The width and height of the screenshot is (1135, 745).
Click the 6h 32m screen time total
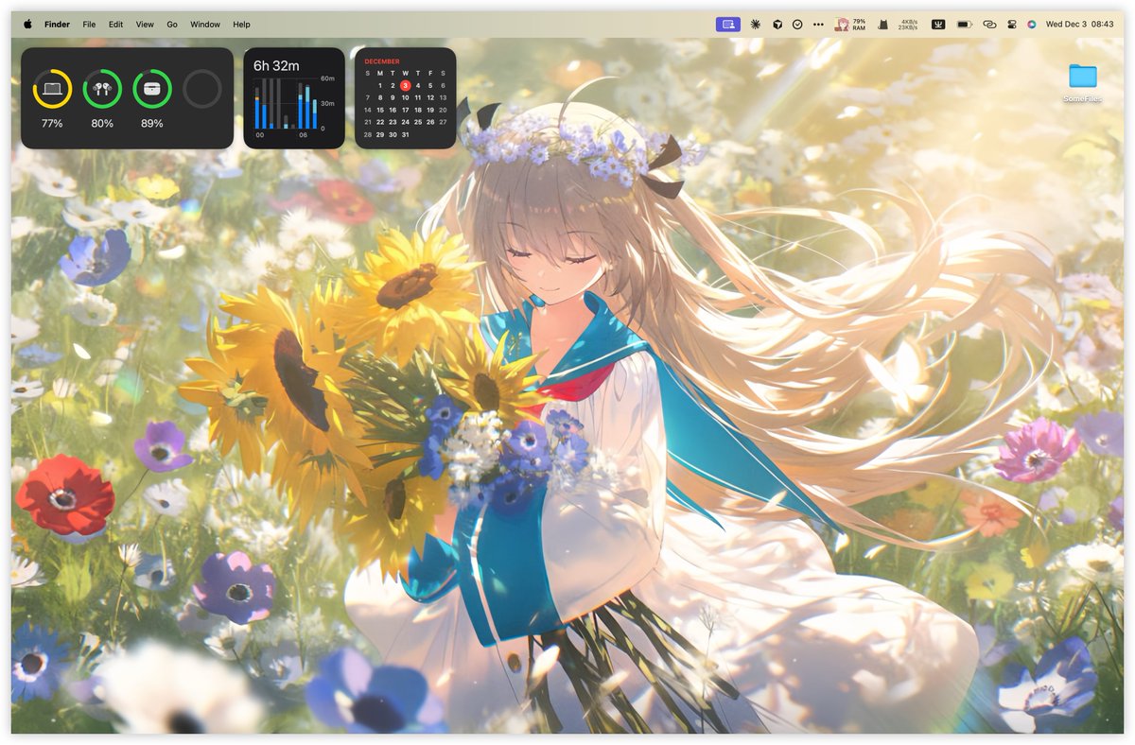pyautogui.click(x=276, y=65)
